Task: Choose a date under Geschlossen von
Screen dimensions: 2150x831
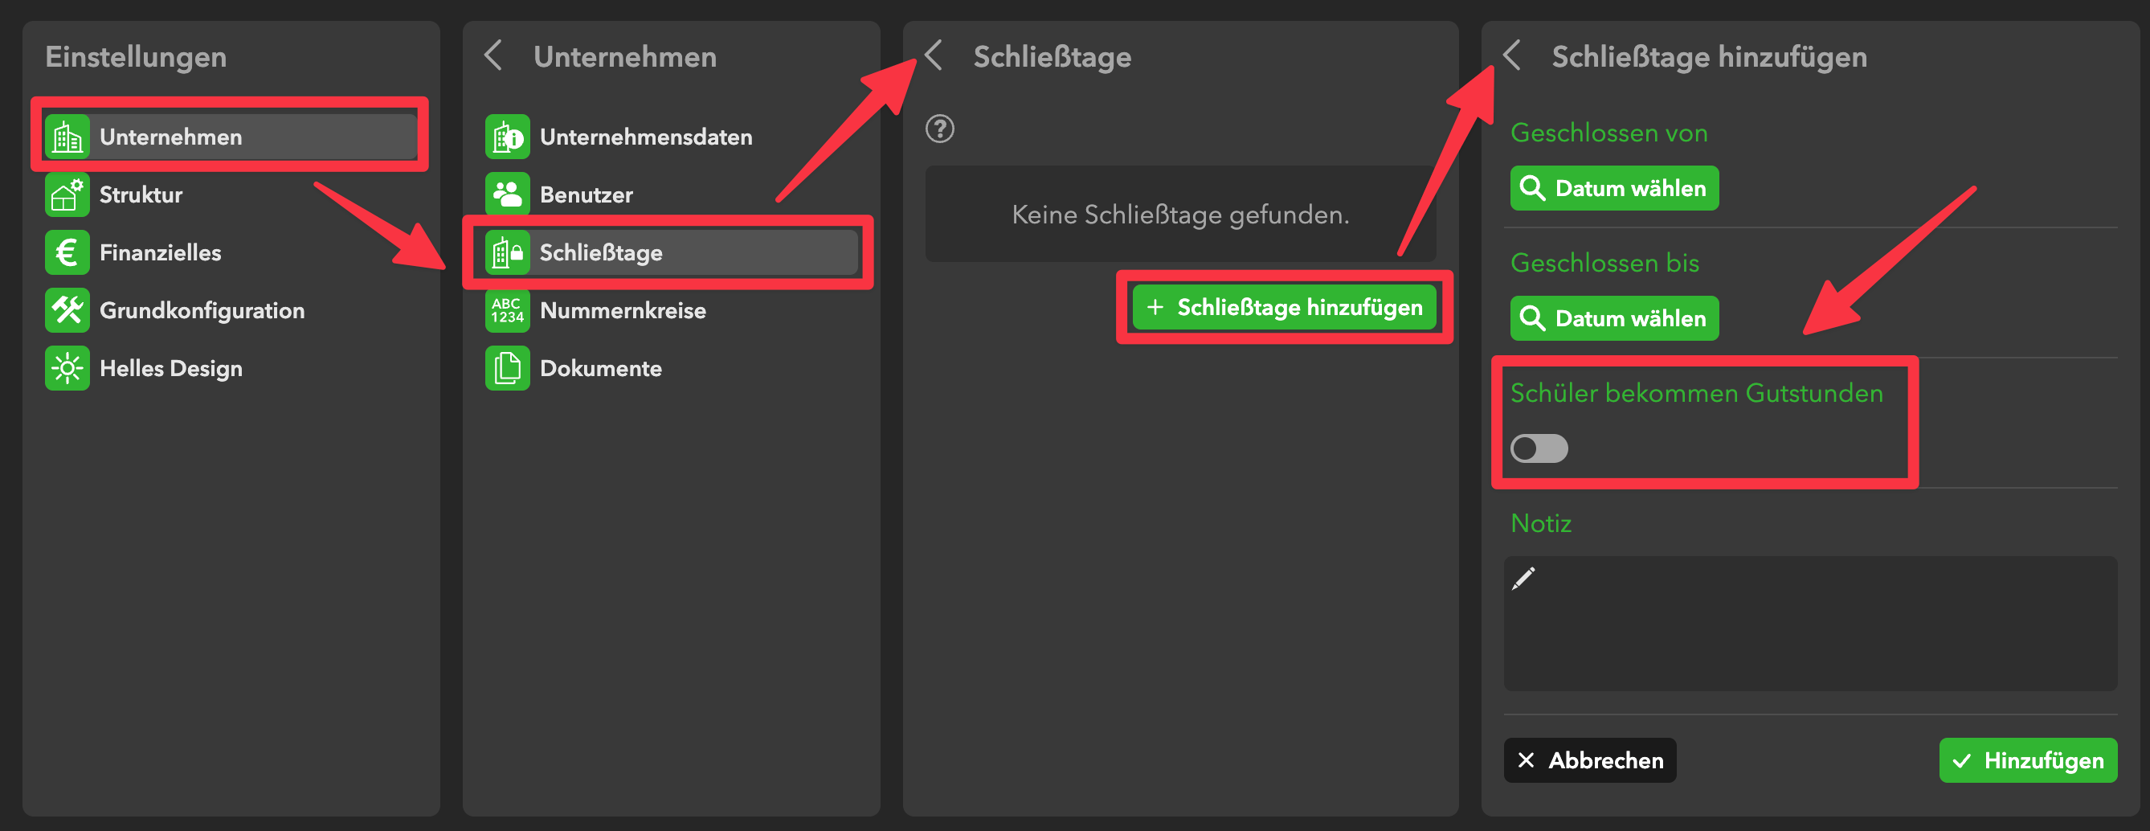Action: click(1614, 189)
